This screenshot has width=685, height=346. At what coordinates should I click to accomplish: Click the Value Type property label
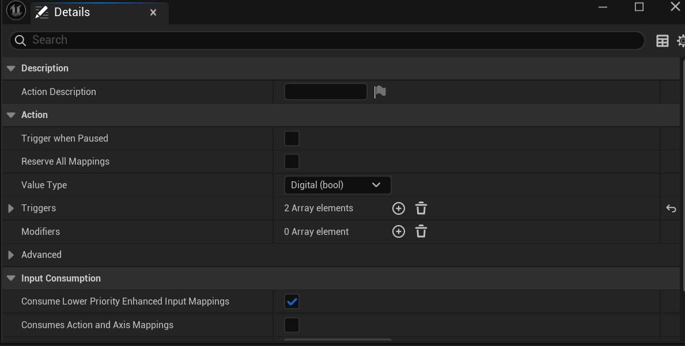[44, 185]
